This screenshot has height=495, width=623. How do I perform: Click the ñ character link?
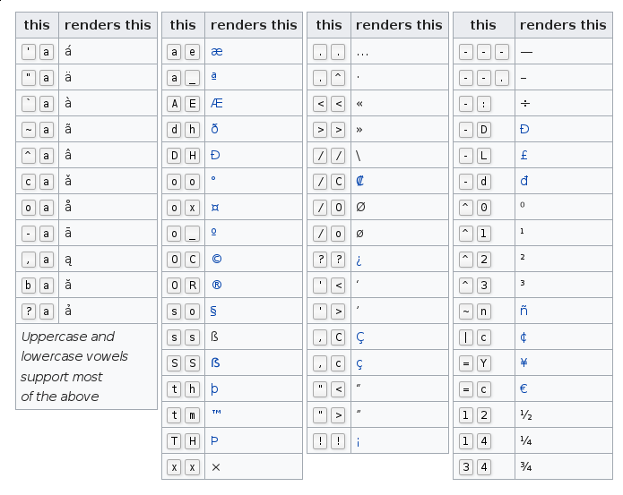click(524, 311)
